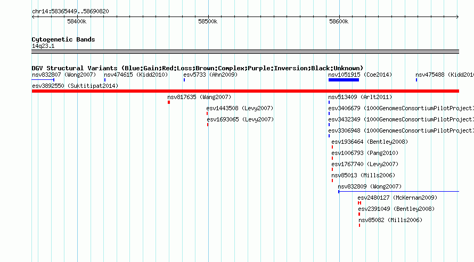This screenshot has width=474, height=262.
Task: Click the ruler's left arrowhead
Action: pos(33,17)
